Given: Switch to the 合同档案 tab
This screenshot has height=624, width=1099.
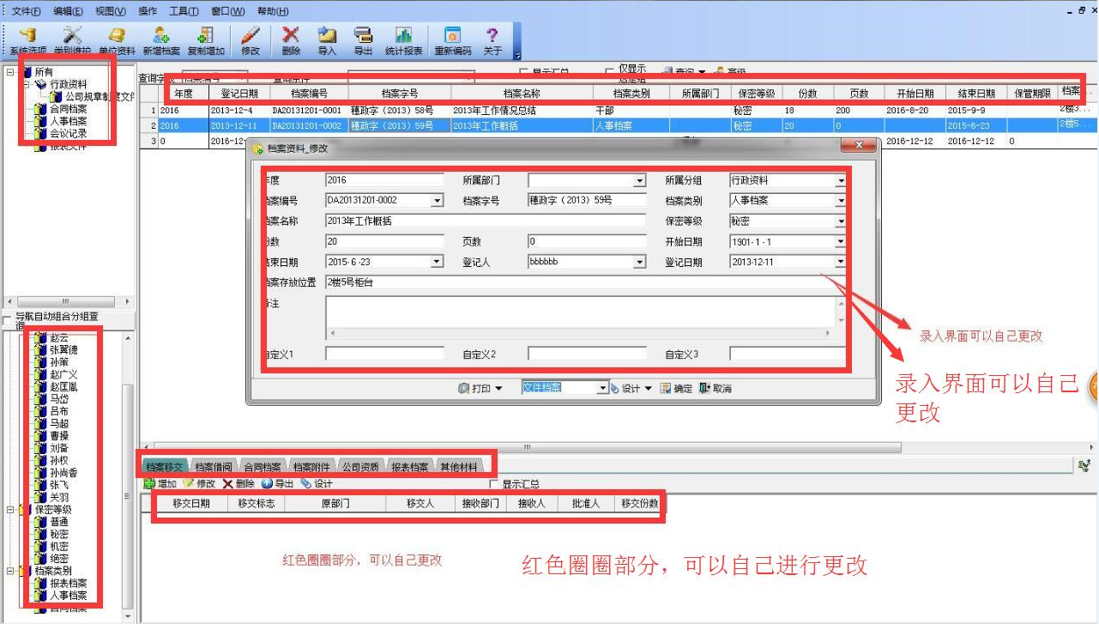Looking at the screenshot, I should (263, 467).
